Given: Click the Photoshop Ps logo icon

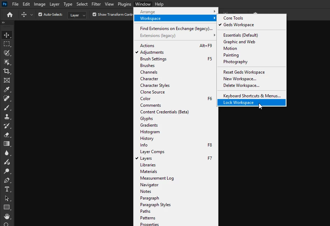Looking at the screenshot, I should (5, 4).
